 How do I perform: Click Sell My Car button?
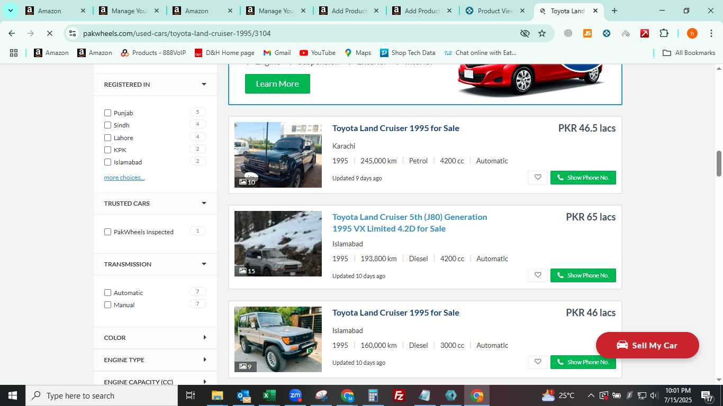(647, 345)
